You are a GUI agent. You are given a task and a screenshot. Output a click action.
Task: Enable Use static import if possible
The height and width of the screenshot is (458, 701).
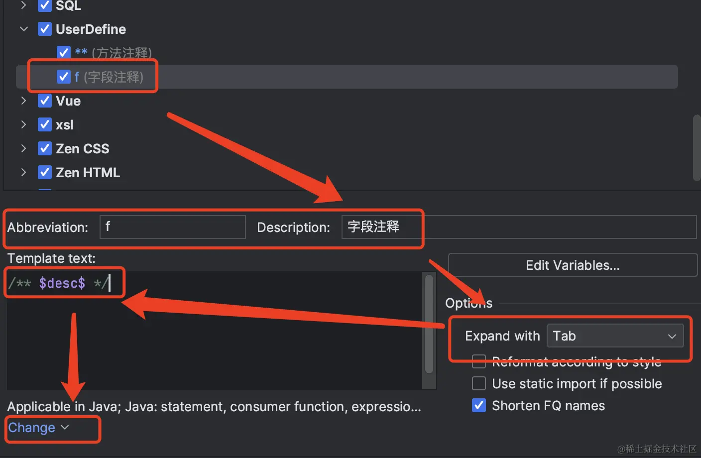[479, 383]
